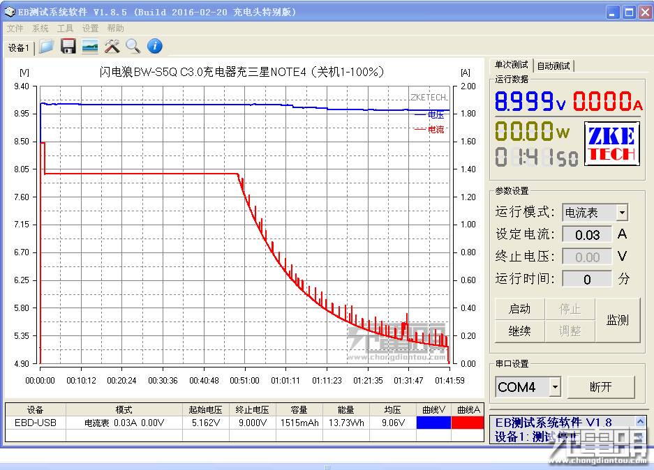The width and height of the screenshot is (654, 470).
Task: Click the EBD-USB device cell
Action: coord(36,423)
